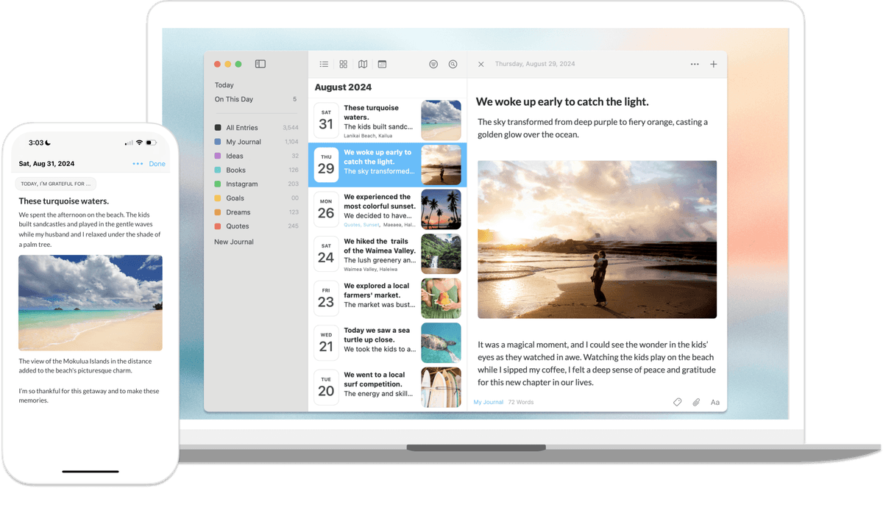Click New Journal in the sidebar
This screenshot has width=883, height=507.
[x=234, y=242]
